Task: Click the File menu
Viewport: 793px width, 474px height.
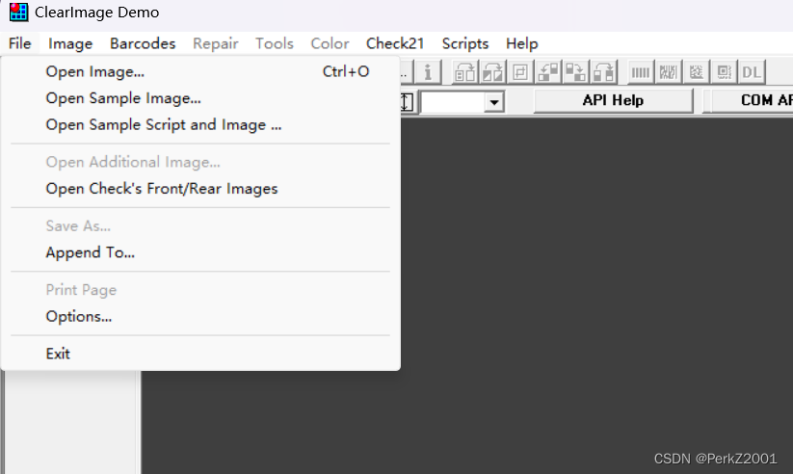Action: 19,43
